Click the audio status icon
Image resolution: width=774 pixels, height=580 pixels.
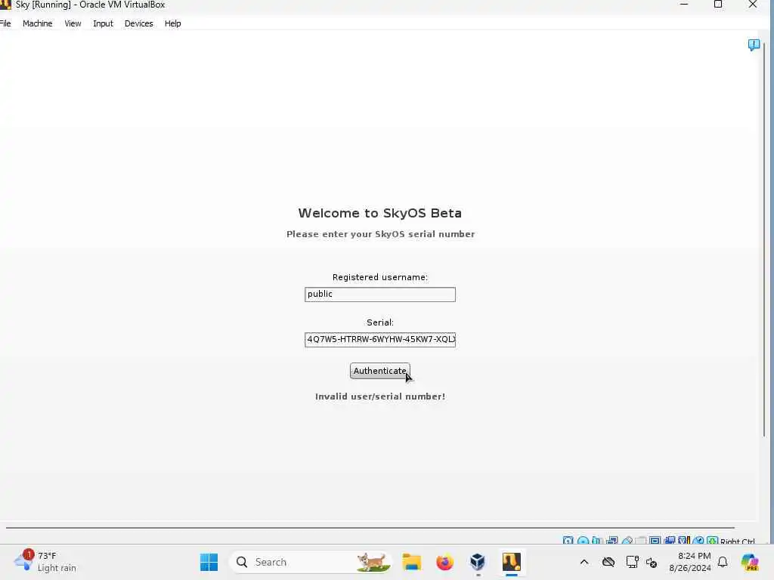click(597, 541)
